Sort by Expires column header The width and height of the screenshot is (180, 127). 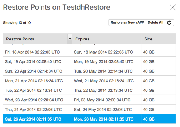point(106,39)
